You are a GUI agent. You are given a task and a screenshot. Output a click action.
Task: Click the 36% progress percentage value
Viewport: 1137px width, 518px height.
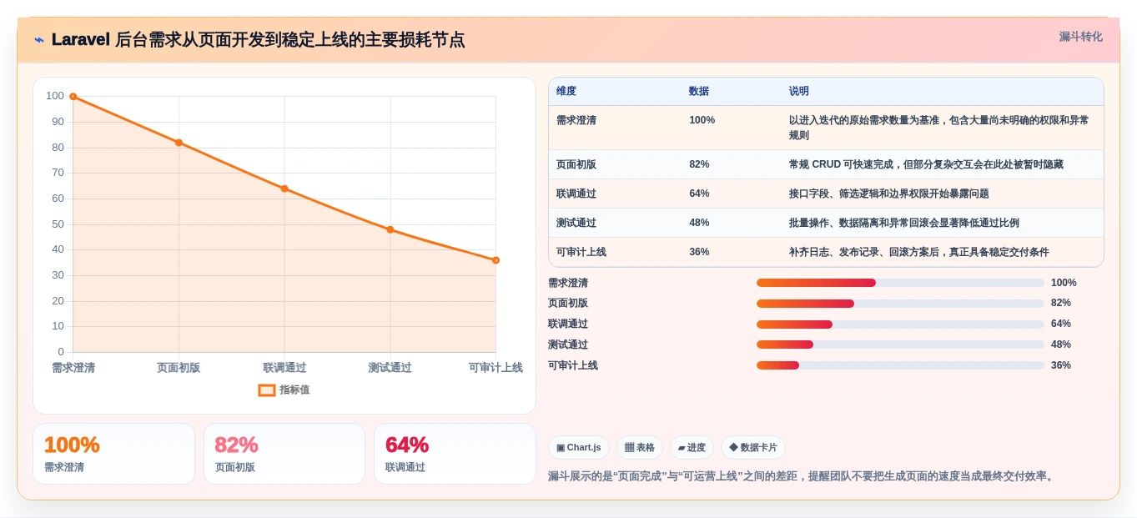[x=1061, y=365]
